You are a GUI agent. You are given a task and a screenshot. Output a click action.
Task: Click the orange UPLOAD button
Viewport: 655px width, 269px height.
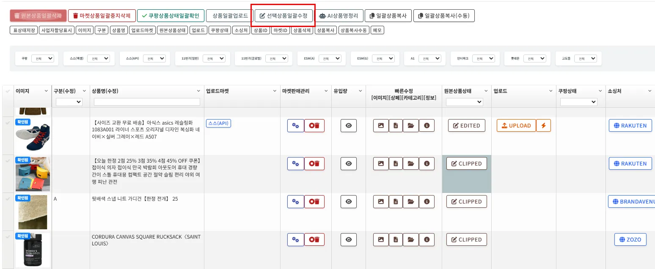(x=516, y=125)
